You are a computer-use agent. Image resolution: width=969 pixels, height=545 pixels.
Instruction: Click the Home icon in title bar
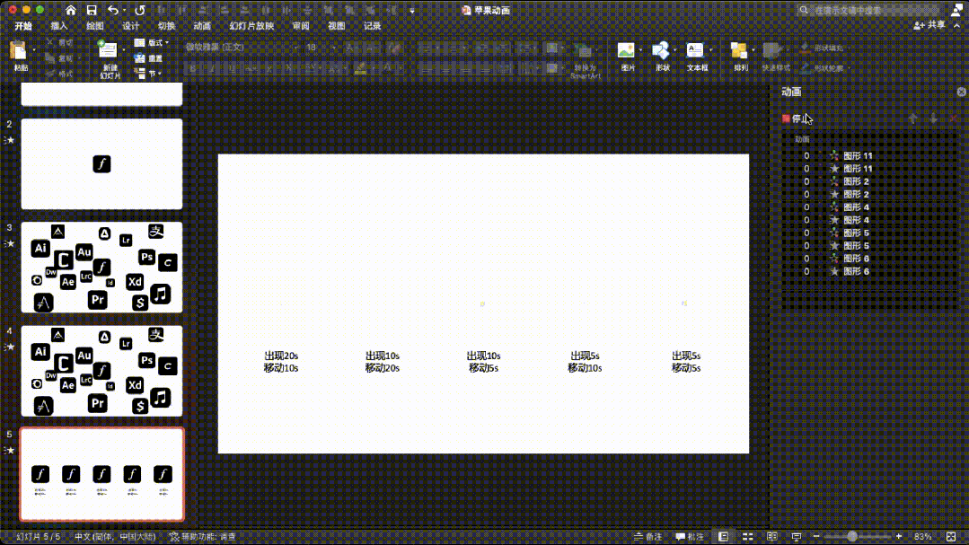[x=71, y=11]
